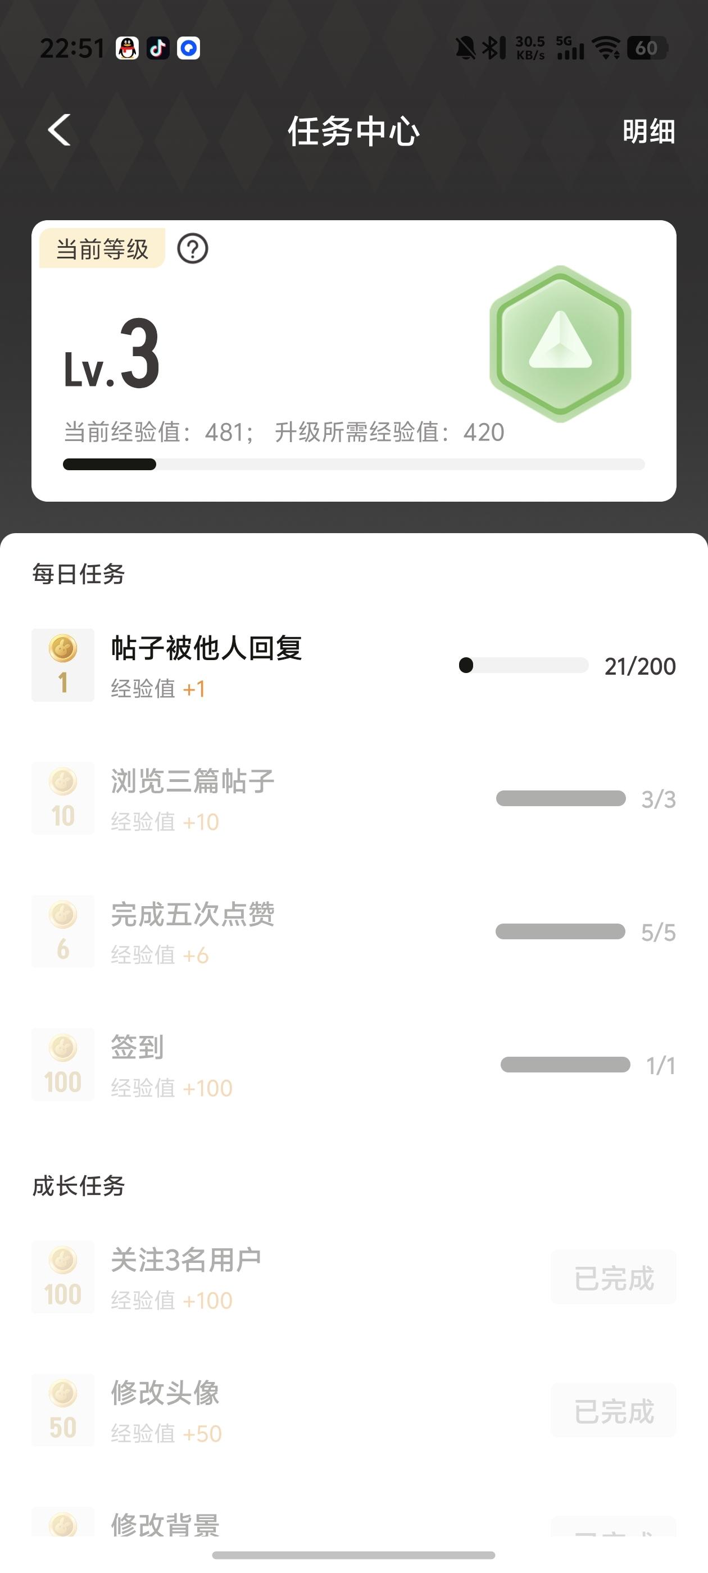This screenshot has width=708, height=1573.
Task: Tap the 6-point coin for likes task
Action: click(x=63, y=931)
